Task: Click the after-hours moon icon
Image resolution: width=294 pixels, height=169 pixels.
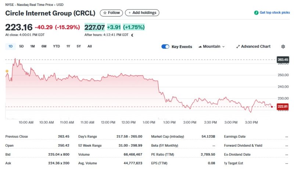Action: [132, 35]
